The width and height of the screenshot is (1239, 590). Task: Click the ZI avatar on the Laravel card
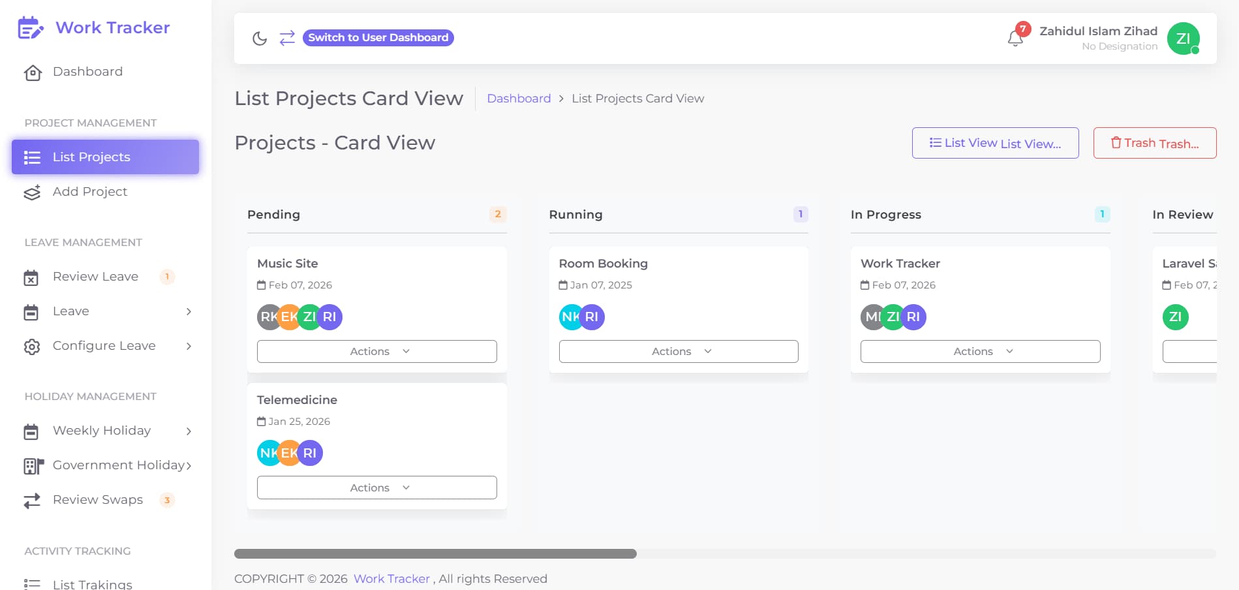click(1176, 317)
